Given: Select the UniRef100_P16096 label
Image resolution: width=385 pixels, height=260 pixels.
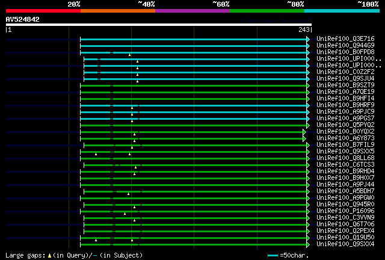Looking at the screenshot, I should [x=345, y=211].
